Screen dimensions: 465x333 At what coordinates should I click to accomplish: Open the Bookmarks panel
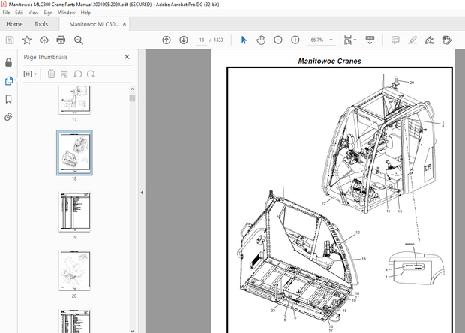8,99
